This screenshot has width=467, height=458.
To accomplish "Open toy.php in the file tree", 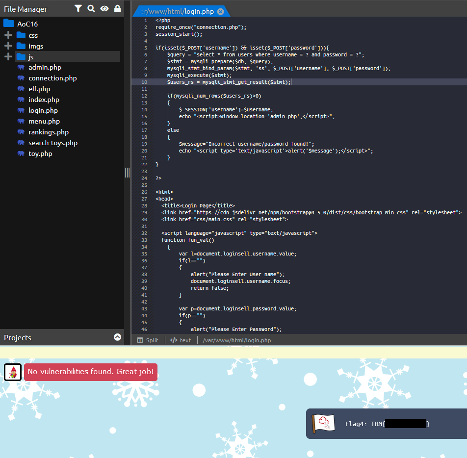I will (40, 153).
